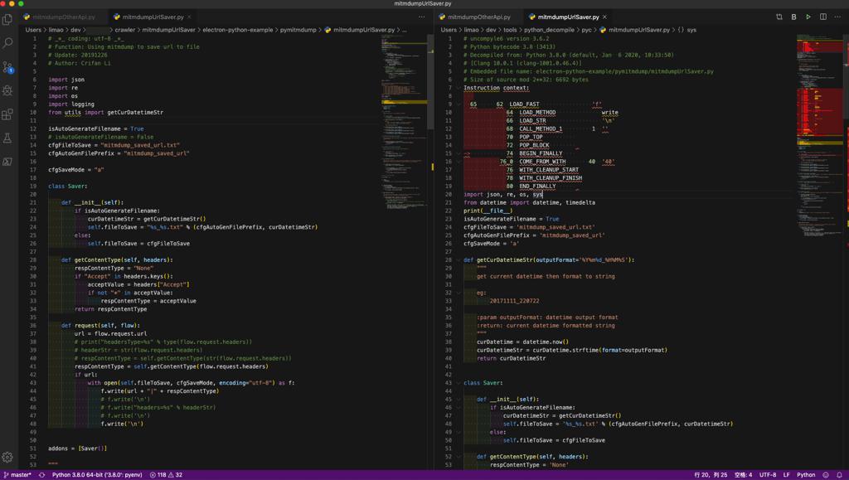Open pymitmdump breadcrumb in the left editor
Screen dimensions: 849x480
tap(298, 30)
